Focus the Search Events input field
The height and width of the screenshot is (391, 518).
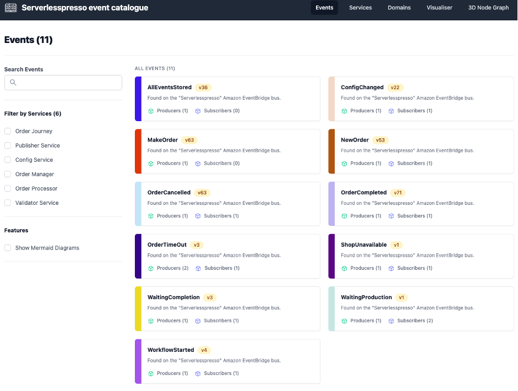pyautogui.click(x=63, y=83)
